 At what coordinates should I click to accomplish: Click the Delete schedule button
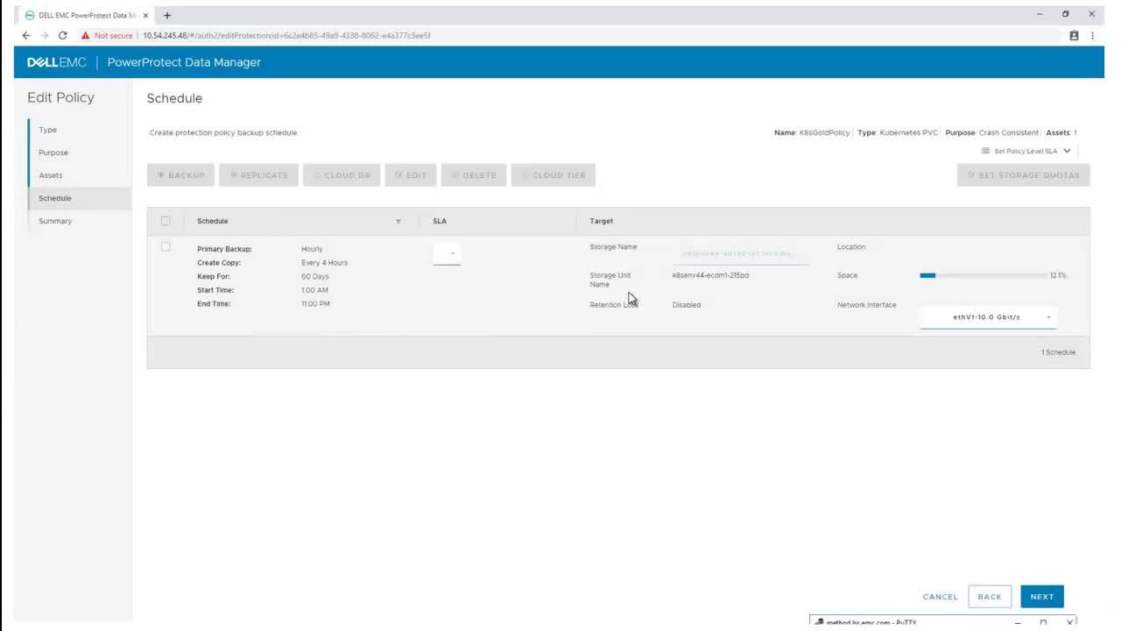474,175
